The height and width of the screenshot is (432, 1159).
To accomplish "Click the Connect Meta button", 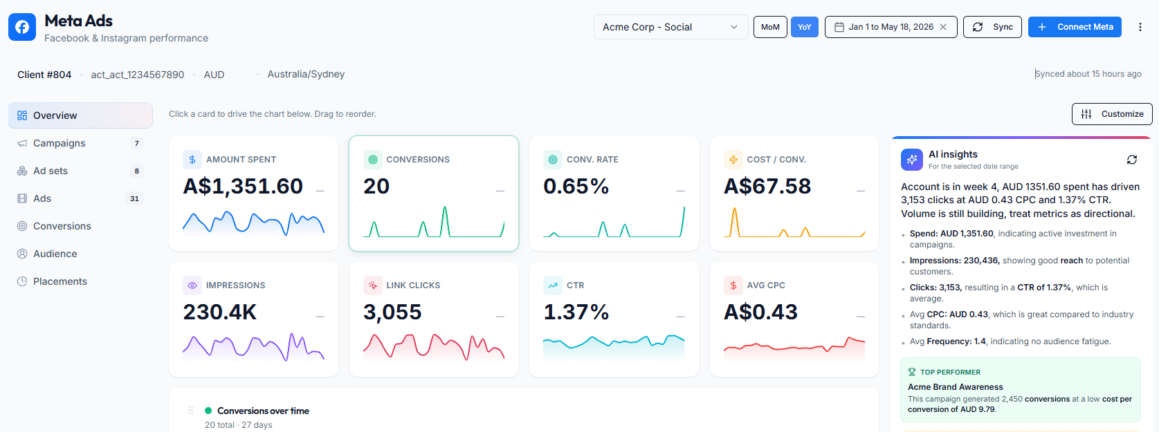I will coord(1075,27).
